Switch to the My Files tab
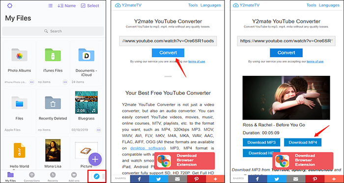The height and width of the screenshot is (183, 344). coord(10,177)
